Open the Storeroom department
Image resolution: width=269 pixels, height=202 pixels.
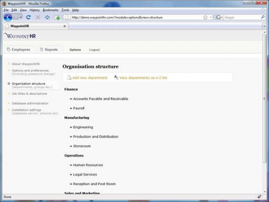click(x=82, y=146)
